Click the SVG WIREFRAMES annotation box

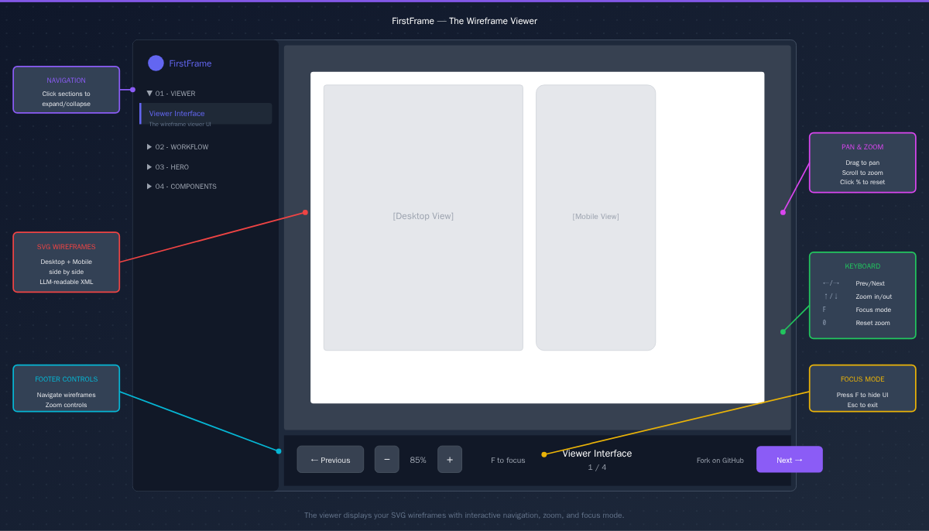pyautogui.click(x=67, y=262)
